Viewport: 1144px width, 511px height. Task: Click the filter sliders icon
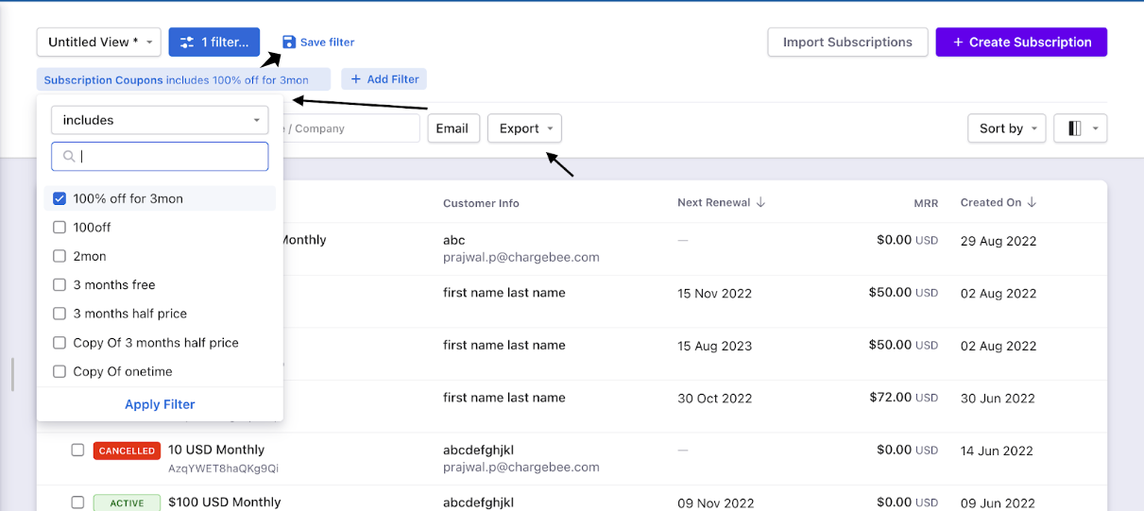[x=187, y=43]
